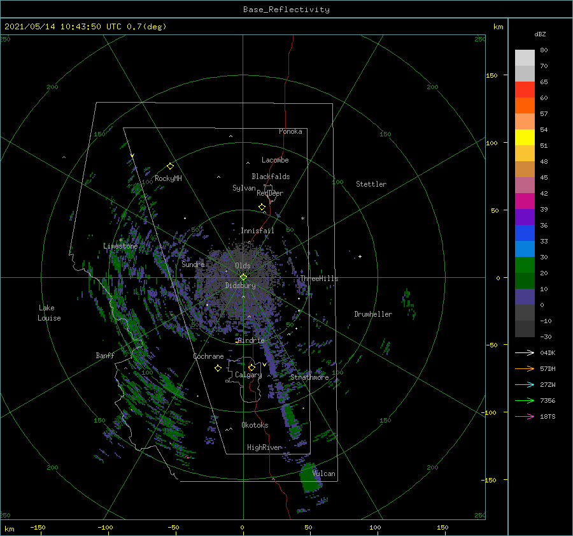Click the Ponoka city label
The height and width of the screenshot is (536, 573).
tap(290, 131)
